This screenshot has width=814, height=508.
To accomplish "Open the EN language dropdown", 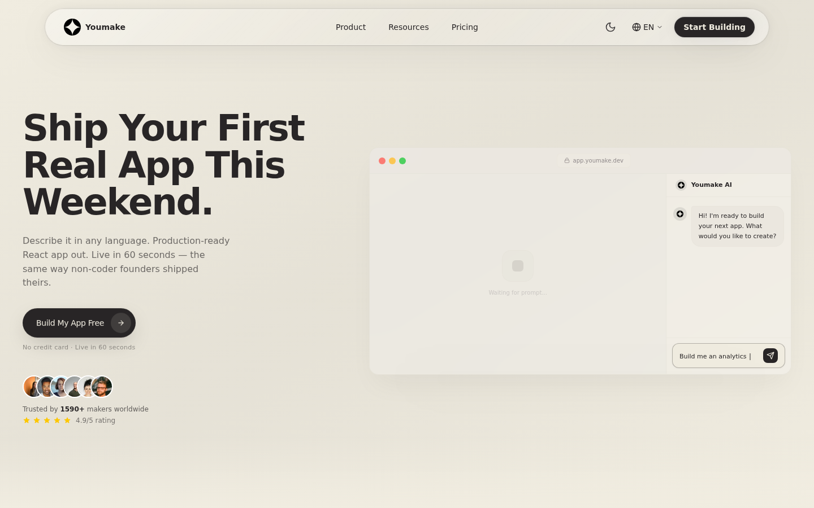I will click(647, 27).
